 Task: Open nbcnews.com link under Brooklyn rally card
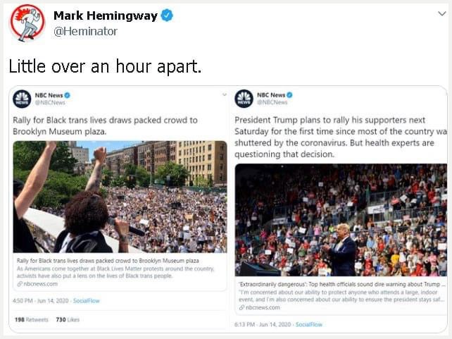pyautogui.click(x=37, y=284)
